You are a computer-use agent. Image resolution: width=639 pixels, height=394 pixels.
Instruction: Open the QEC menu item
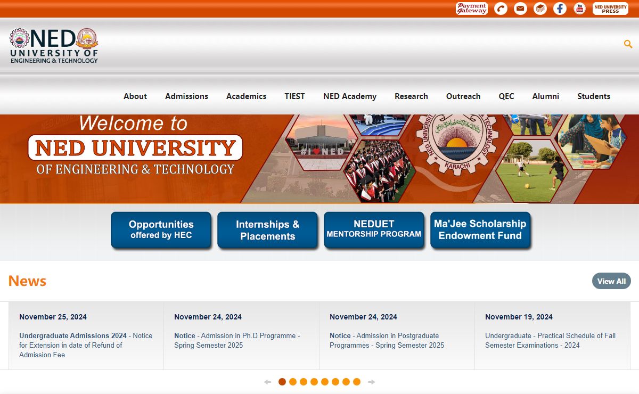(x=506, y=96)
